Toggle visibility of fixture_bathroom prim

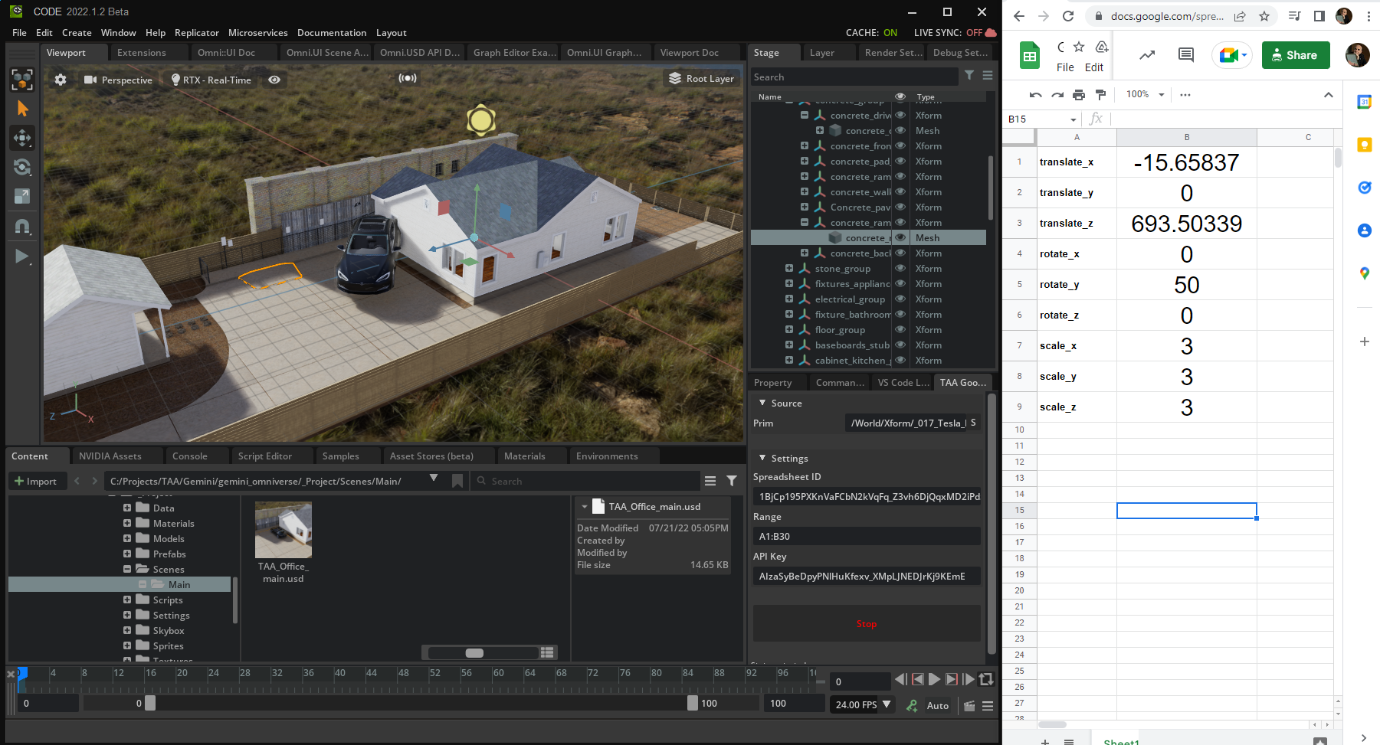900,315
